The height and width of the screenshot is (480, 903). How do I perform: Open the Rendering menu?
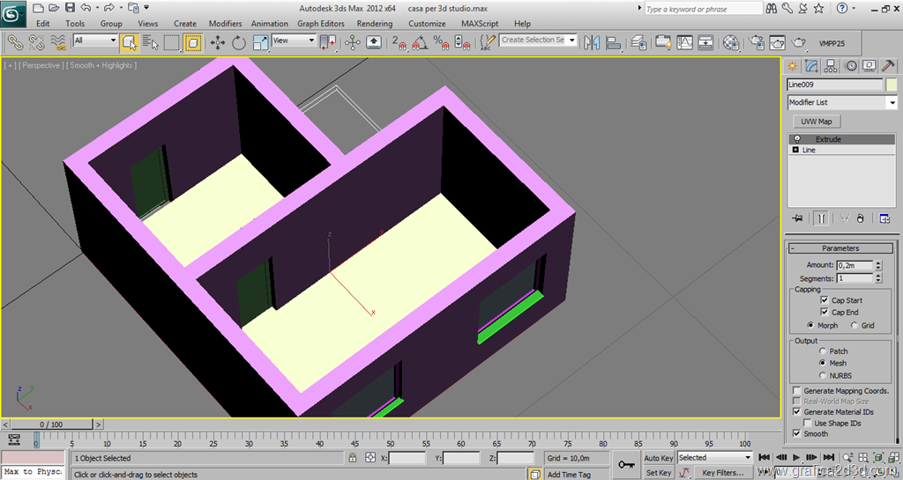375,24
